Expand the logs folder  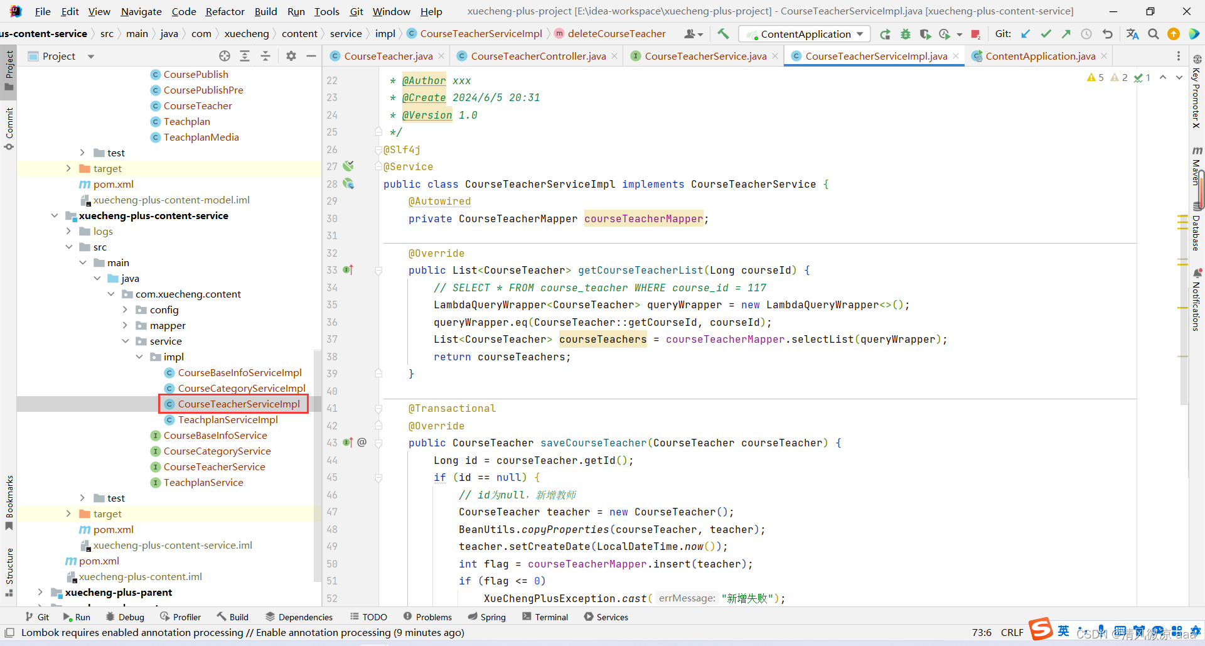coord(68,231)
